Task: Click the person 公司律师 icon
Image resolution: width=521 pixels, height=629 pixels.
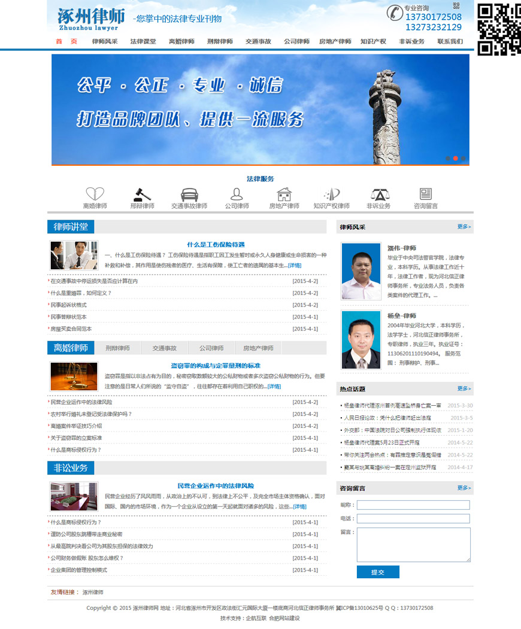Action: click(237, 194)
